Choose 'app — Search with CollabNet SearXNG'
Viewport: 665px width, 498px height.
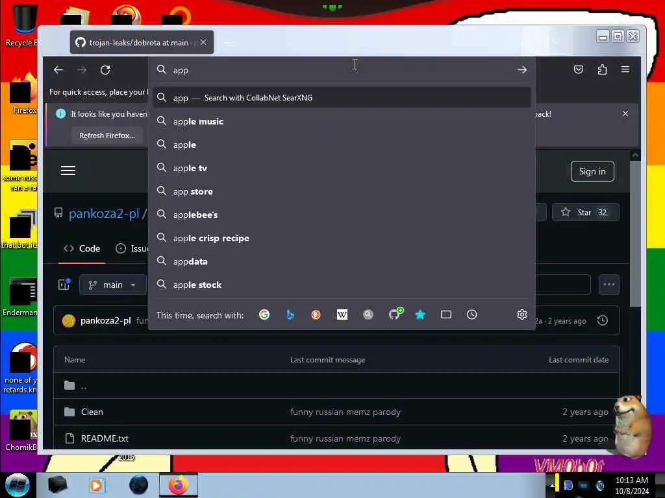[x=342, y=98]
